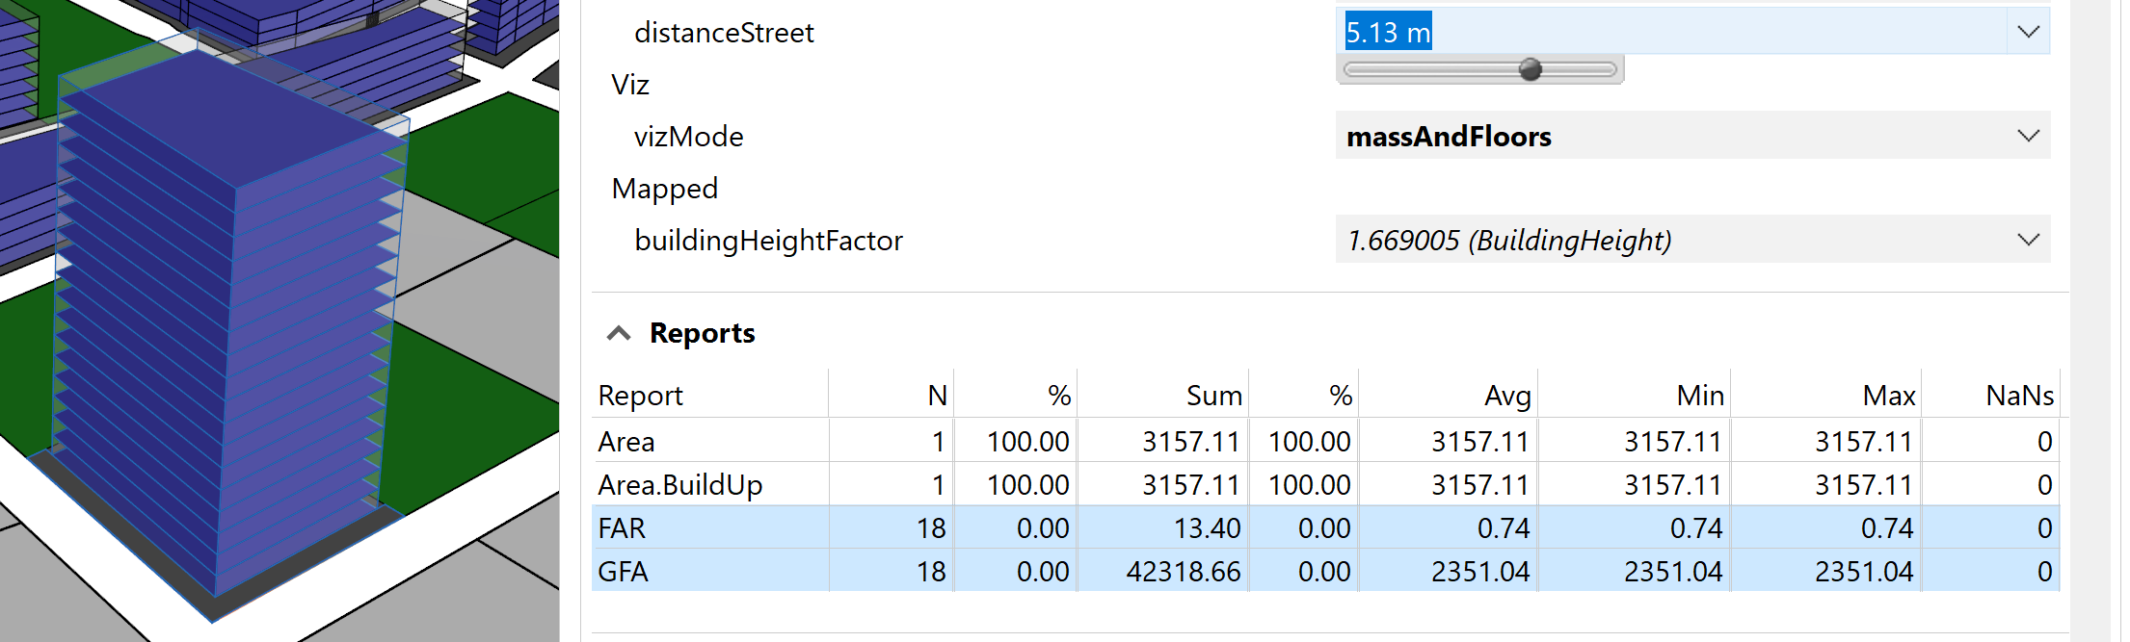Select the GFA report row

[x=623, y=572]
